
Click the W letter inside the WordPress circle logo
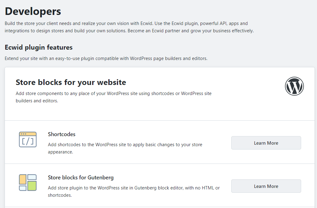coord(294,86)
